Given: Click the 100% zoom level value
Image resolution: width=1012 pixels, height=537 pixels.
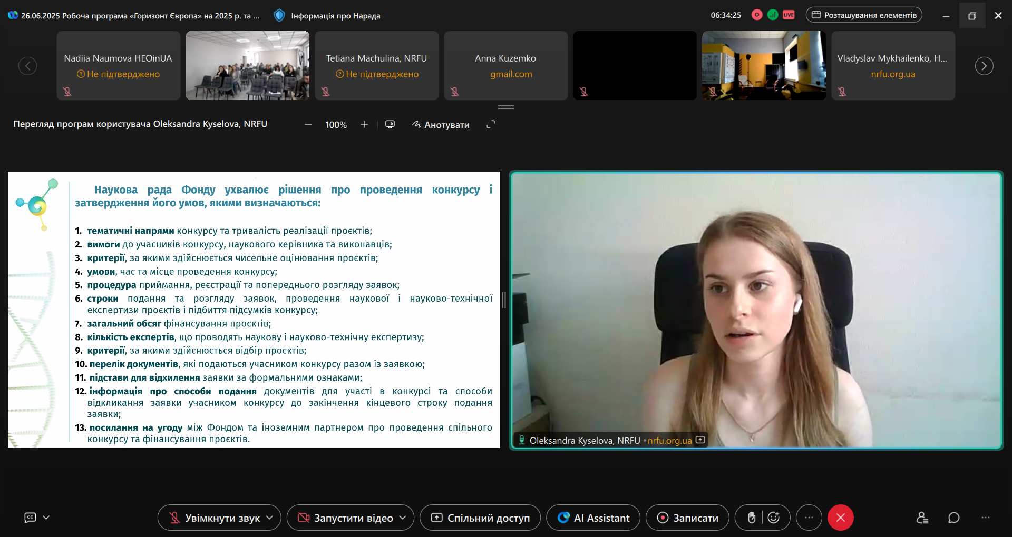Looking at the screenshot, I should click(x=336, y=125).
